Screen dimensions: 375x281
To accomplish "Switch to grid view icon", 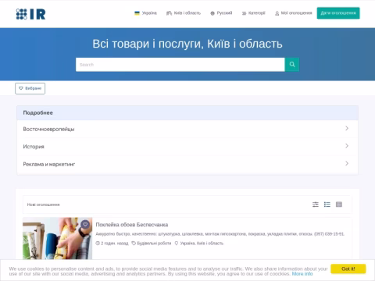I will coord(339,205).
